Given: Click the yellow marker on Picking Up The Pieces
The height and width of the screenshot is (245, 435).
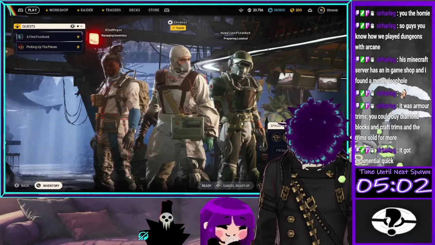Looking at the screenshot, I should (78, 47).
